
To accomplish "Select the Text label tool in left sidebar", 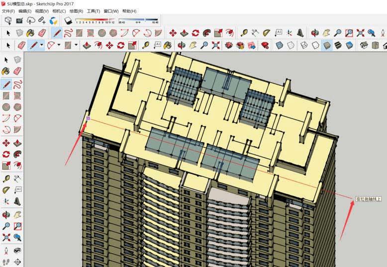I will [x=17, y=190].
